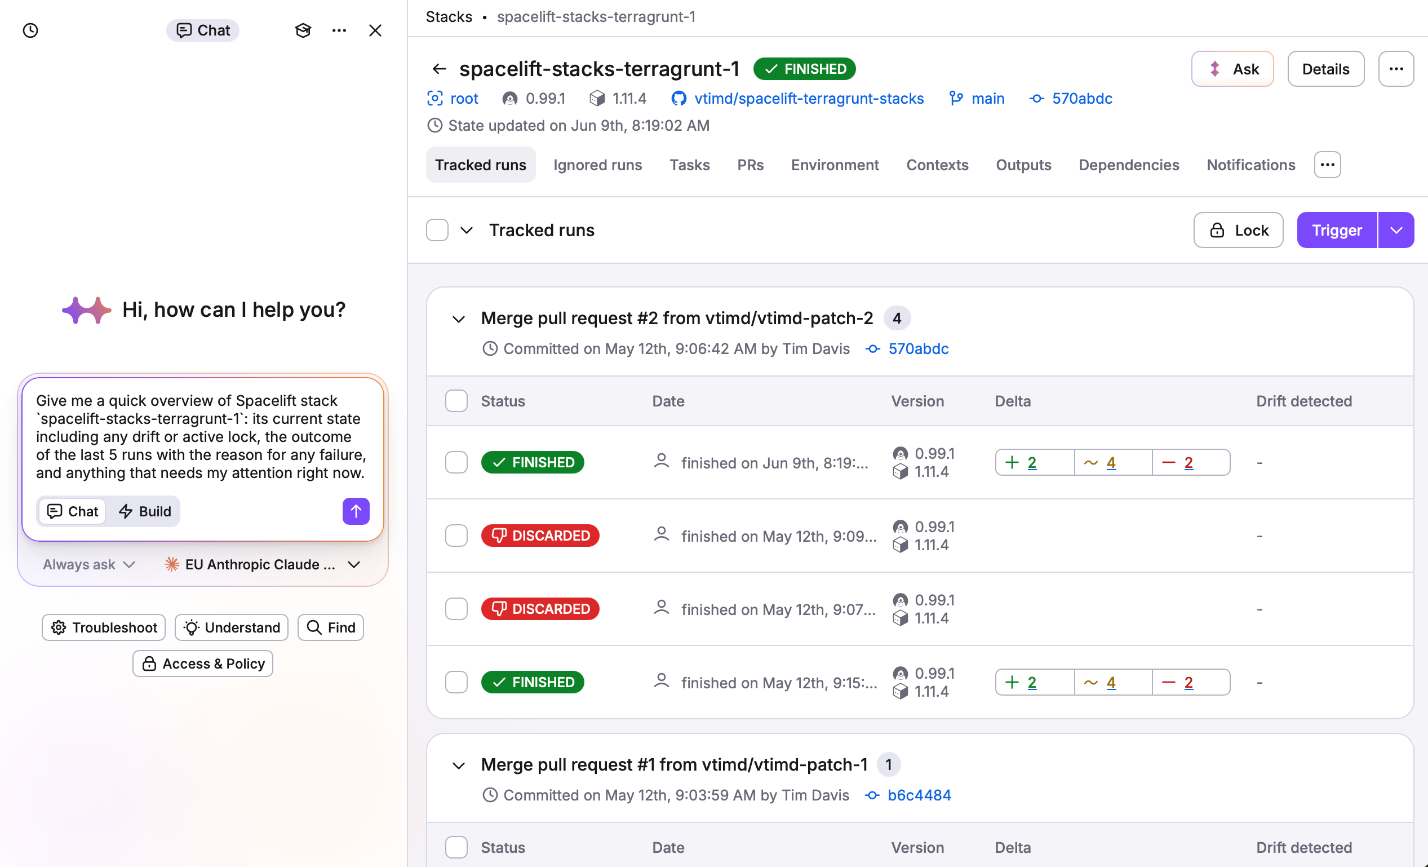
Task: Open the Details panel
Action: 1325,69
